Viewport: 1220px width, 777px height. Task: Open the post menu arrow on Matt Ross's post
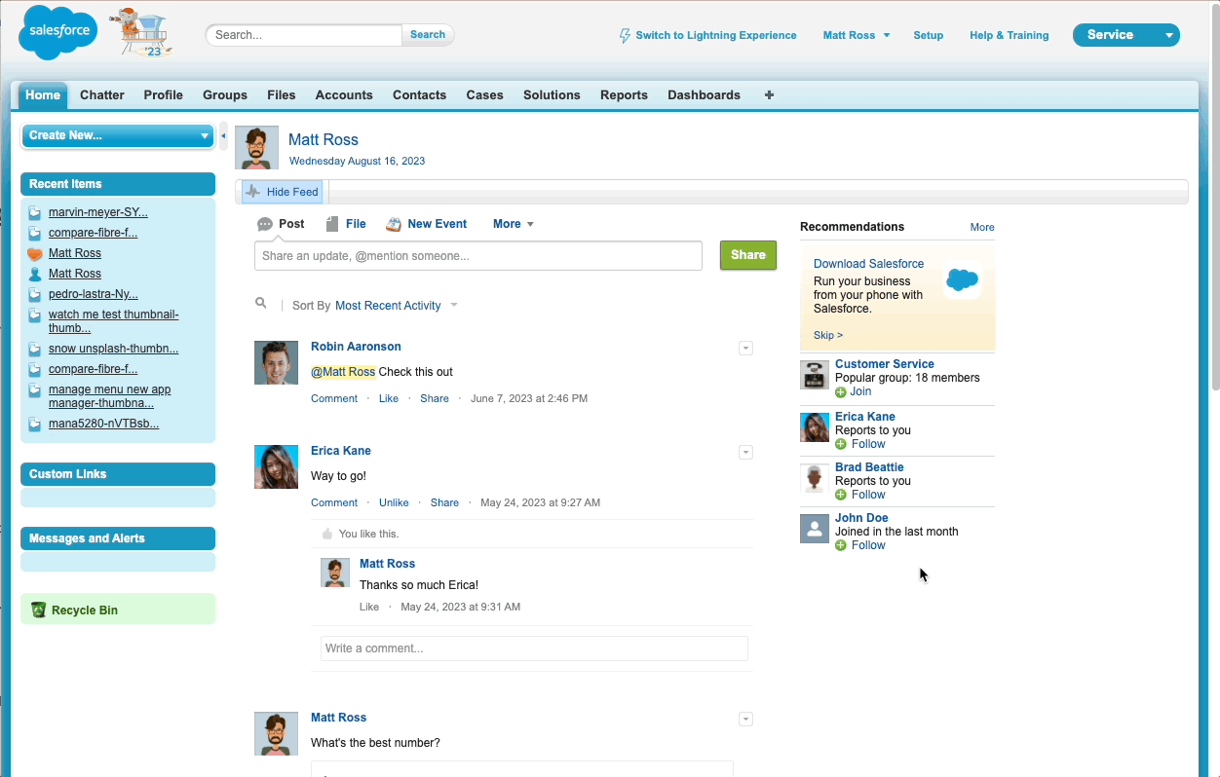pos(745,719)
